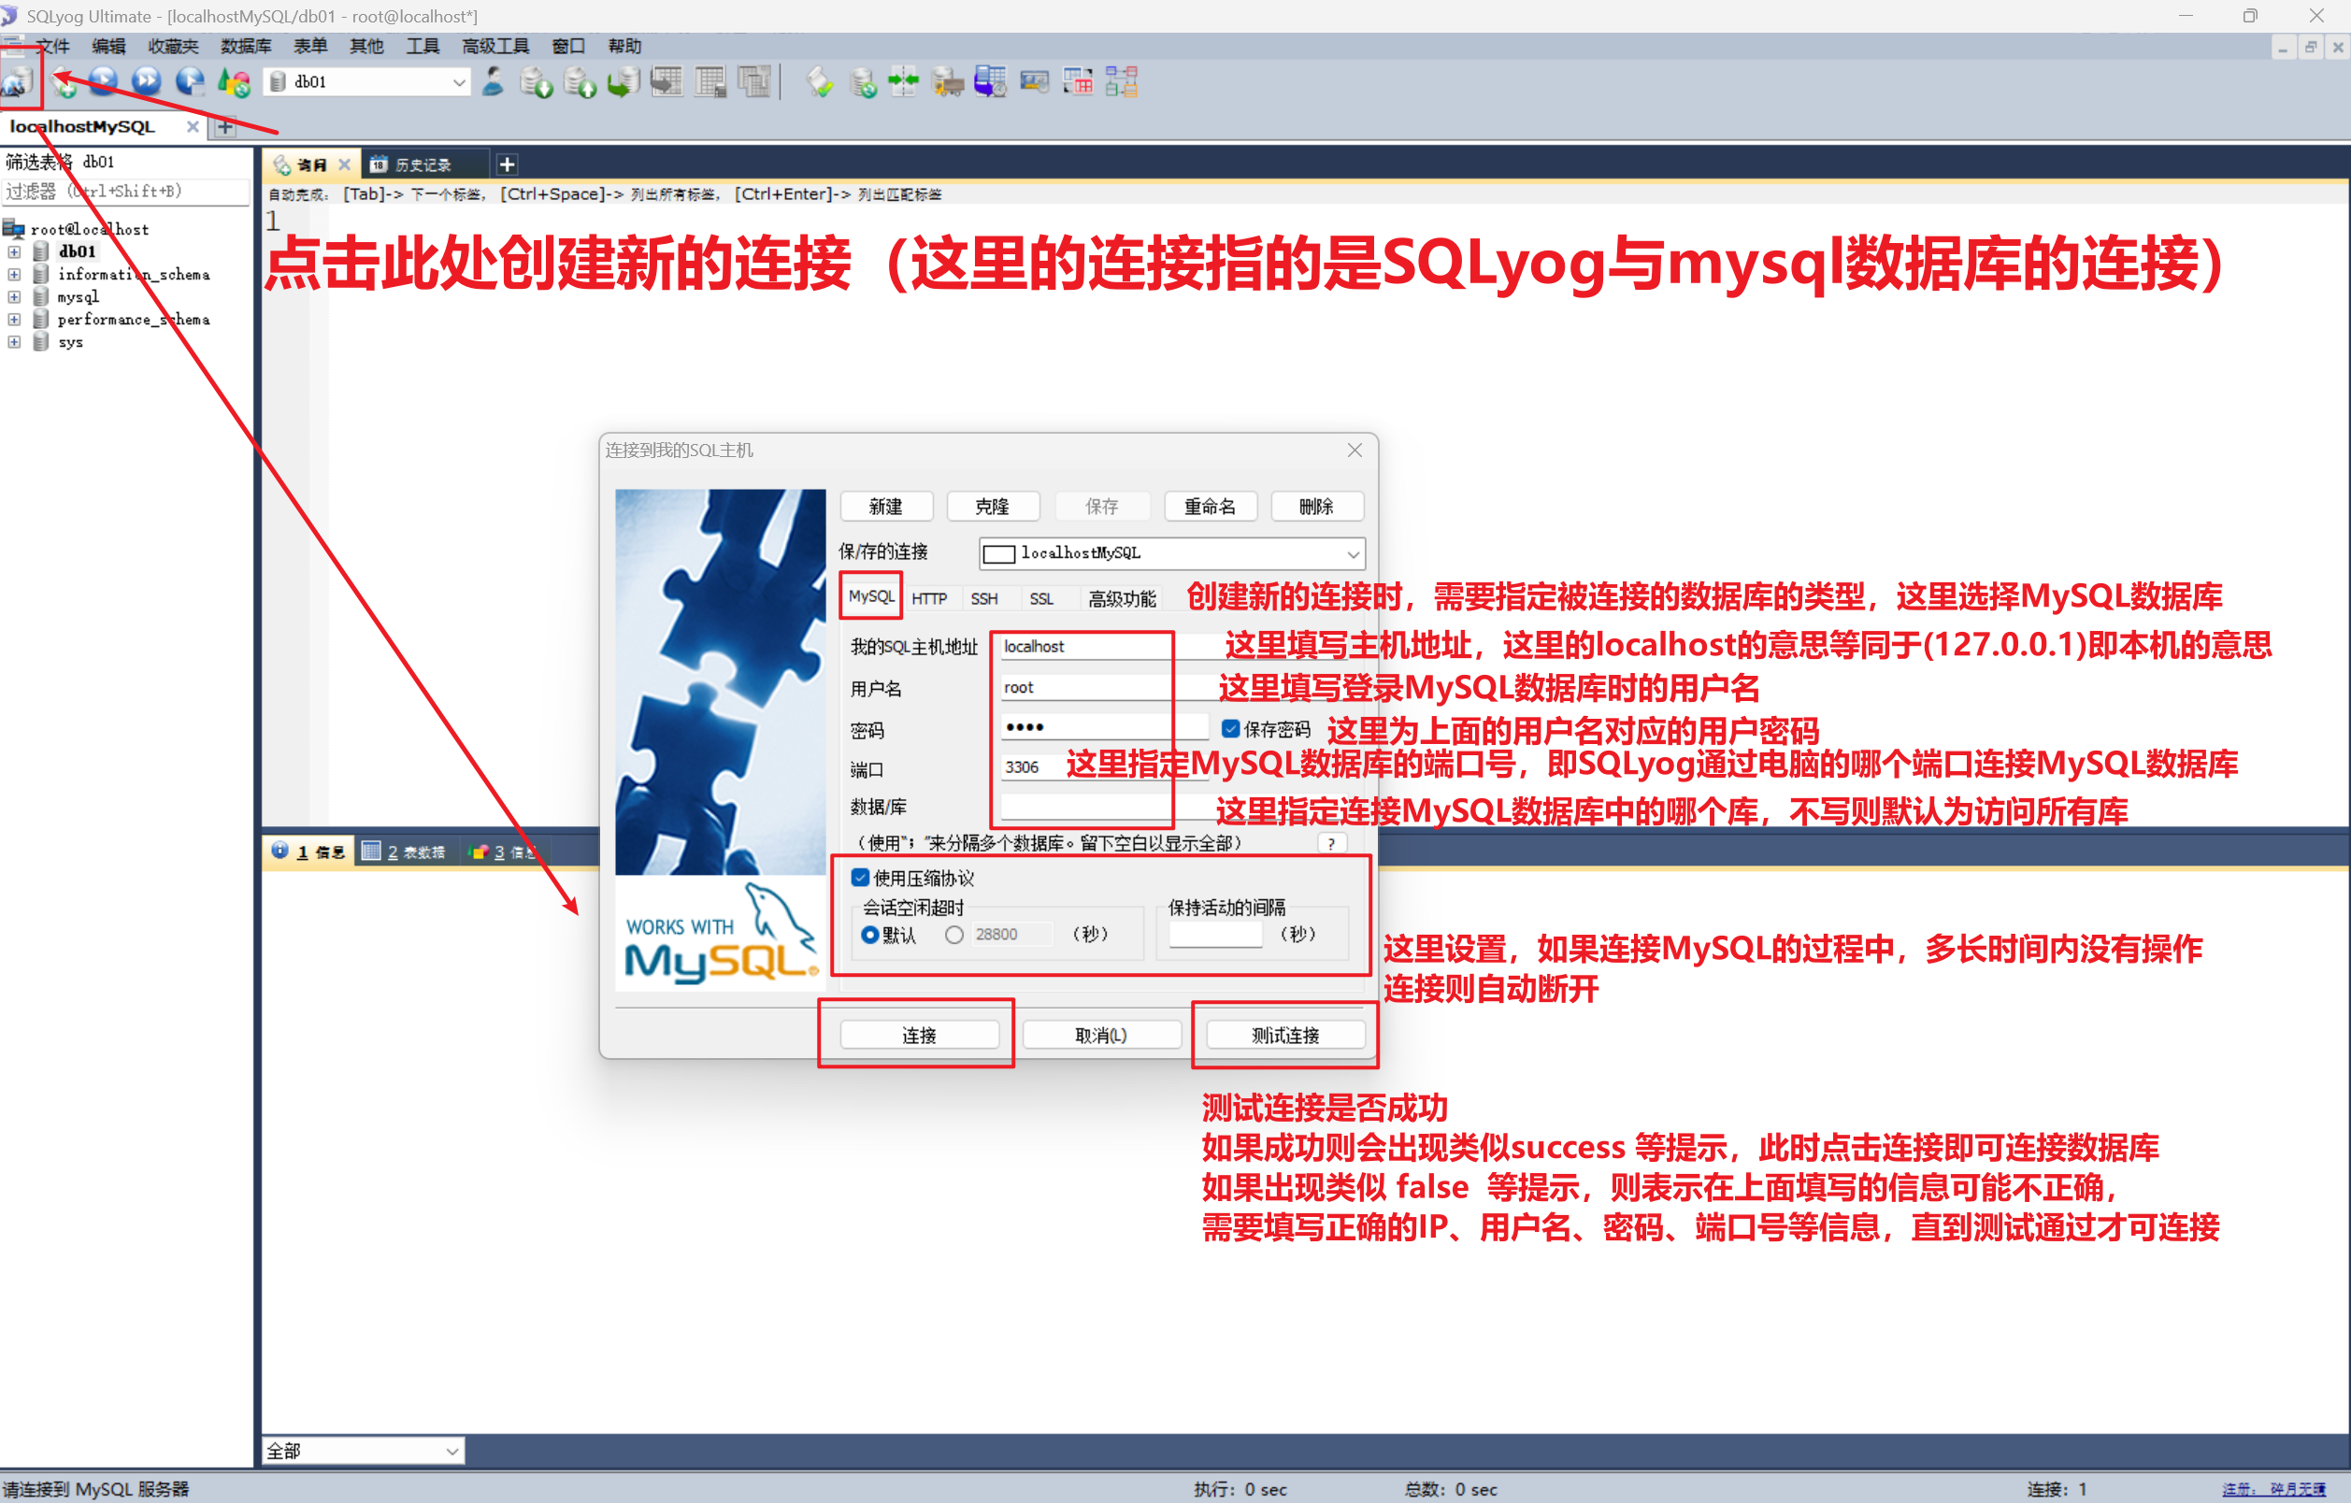Open a new query editor via toolbar icon
The width and height of the screenshot is (2351, 1503).
click(x=65, y=82)
